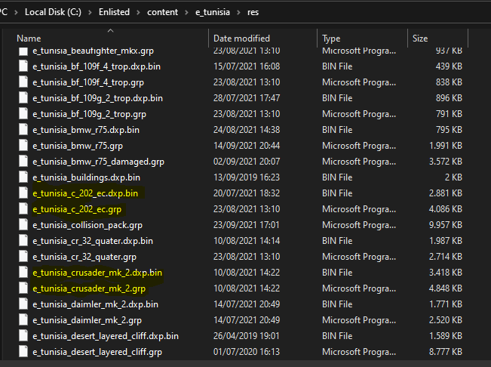Image resolution: width=491 pixels, height=367 pixels.
Task: Click file icon of e_tunisia_collision_pack.grp
Action: [x=23, y=225]
